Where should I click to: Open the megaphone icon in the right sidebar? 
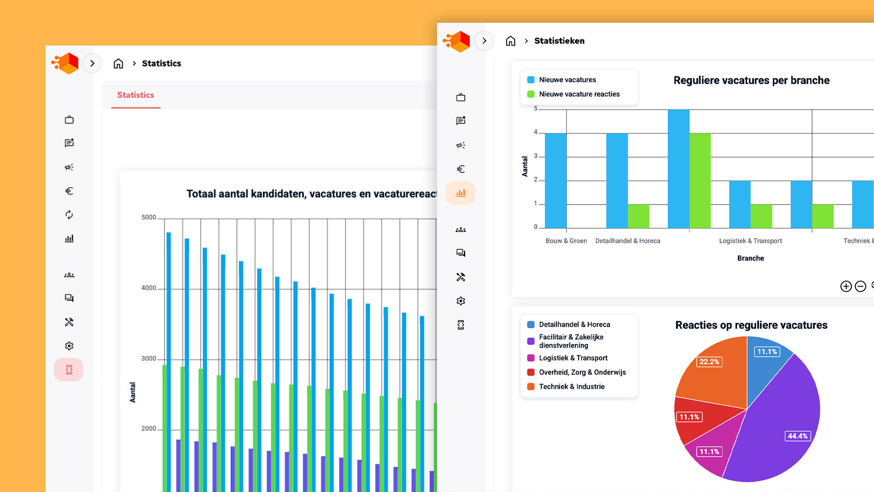point(461,145)
